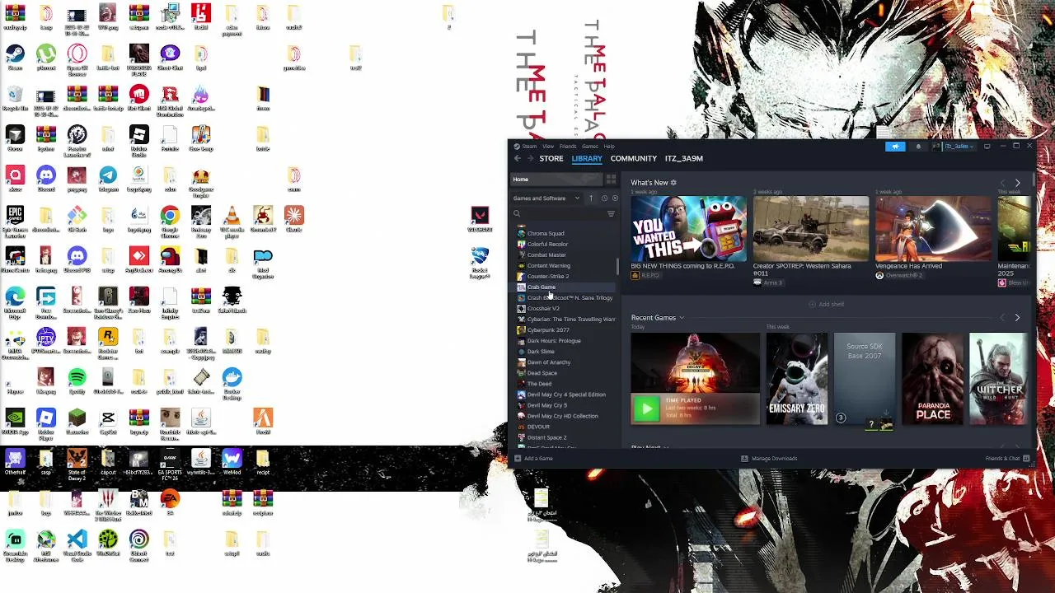1055x593 pixels.
Task: Open the Roblox Studio desktop icon
Action: 138,138
